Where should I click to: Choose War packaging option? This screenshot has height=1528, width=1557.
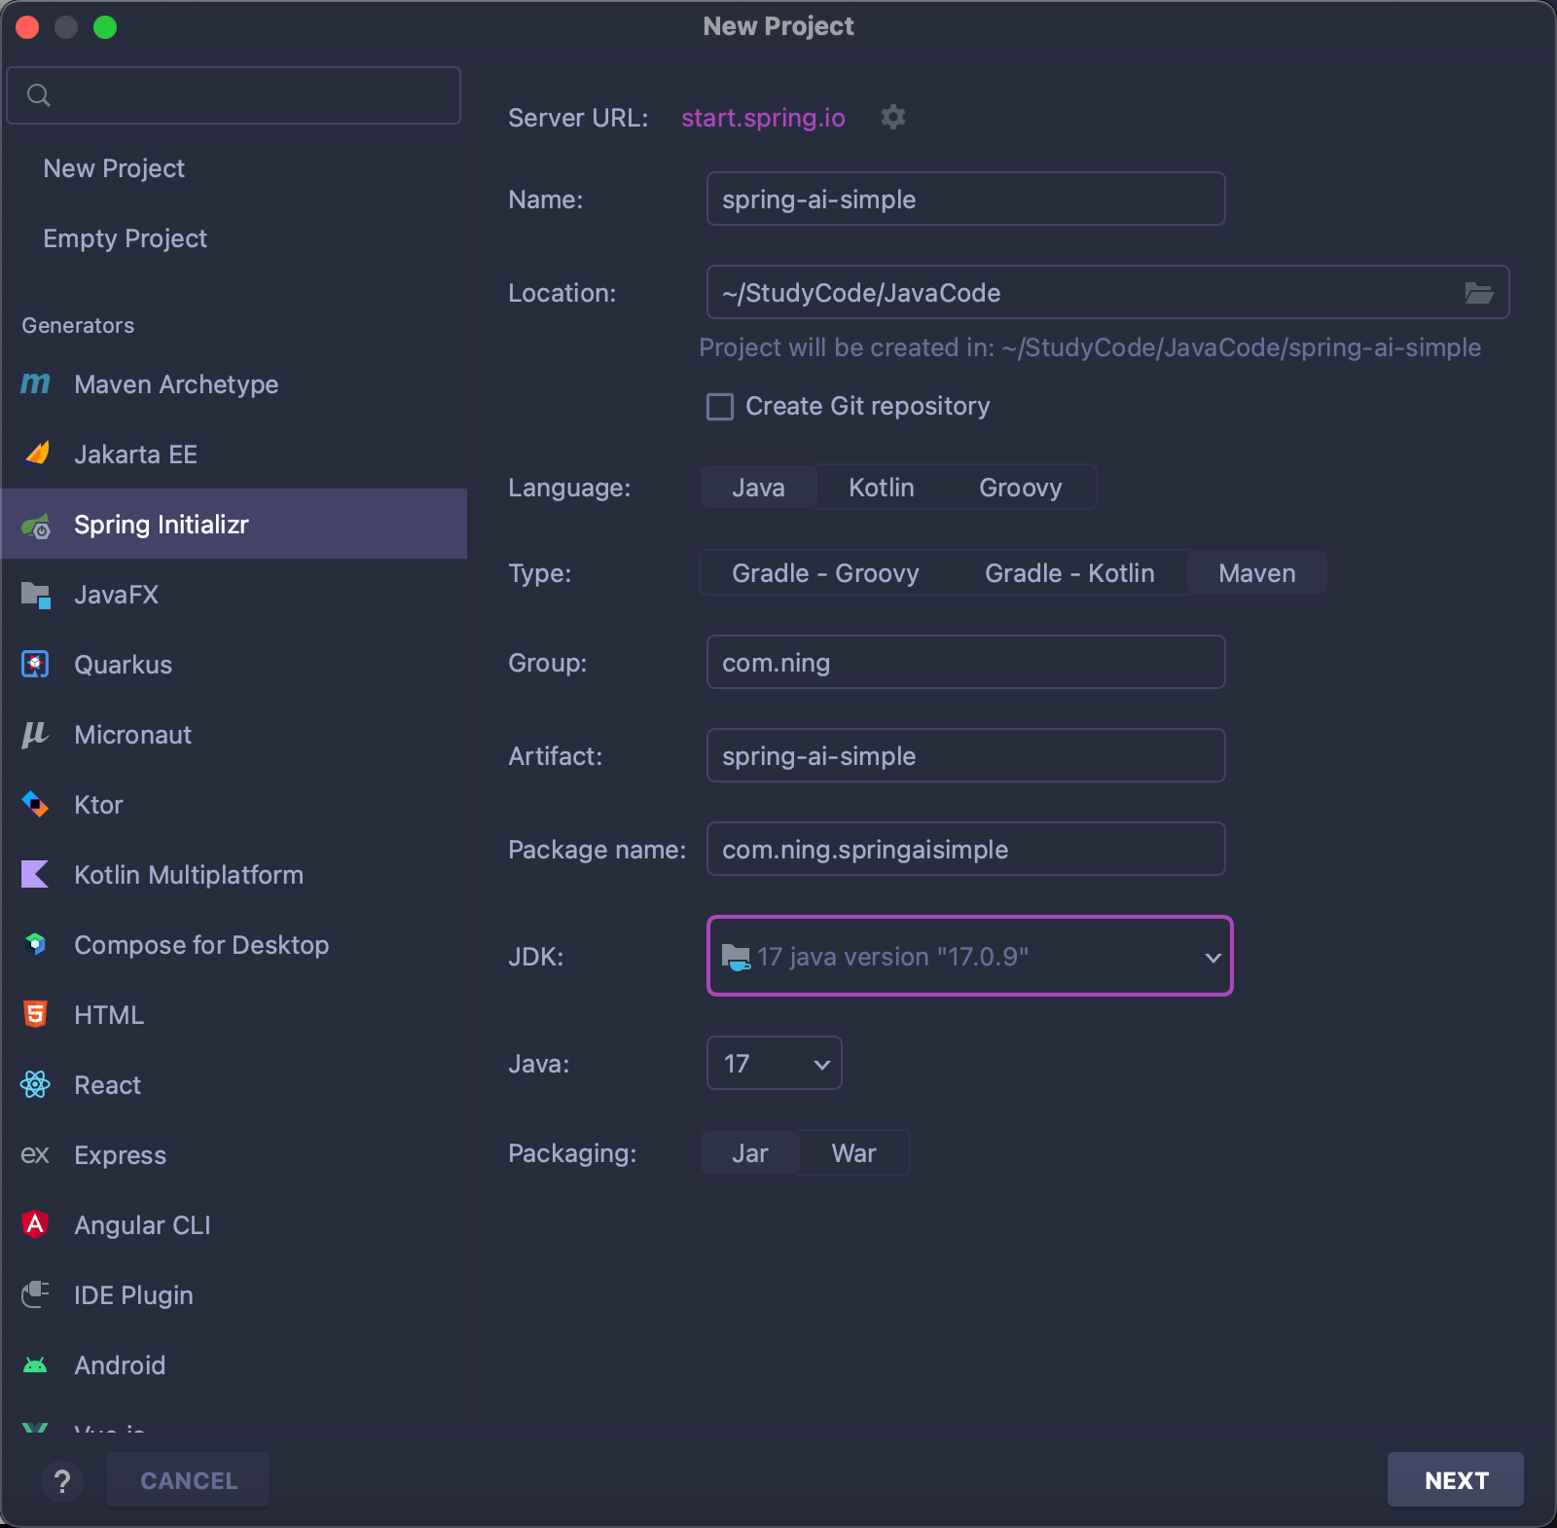[x=853, y=1153]
